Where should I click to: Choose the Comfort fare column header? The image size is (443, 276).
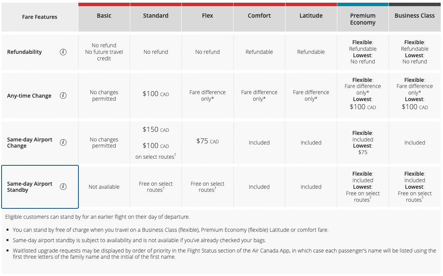coord(259,16)
